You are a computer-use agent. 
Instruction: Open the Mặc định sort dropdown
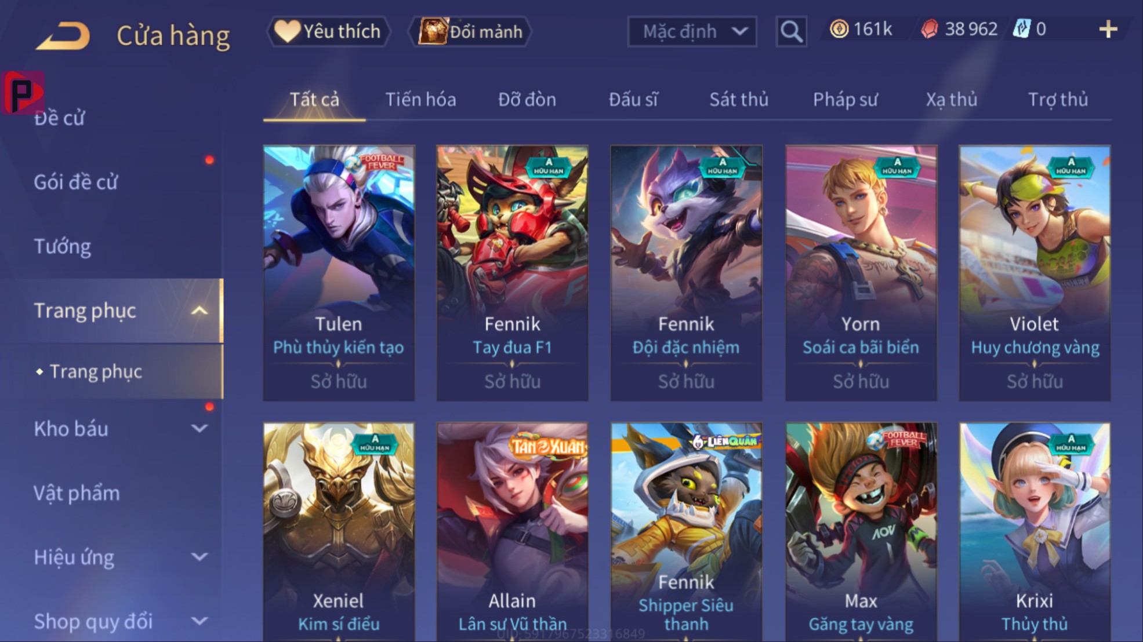692,31
